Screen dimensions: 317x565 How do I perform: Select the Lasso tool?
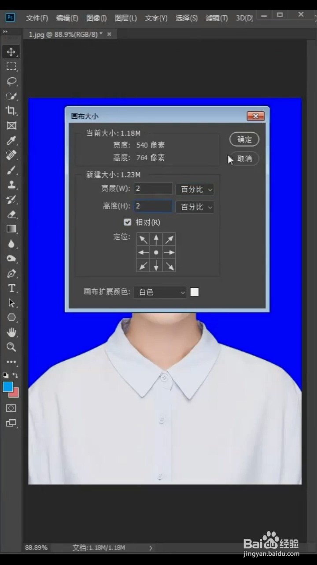click(x=11, y=81)
